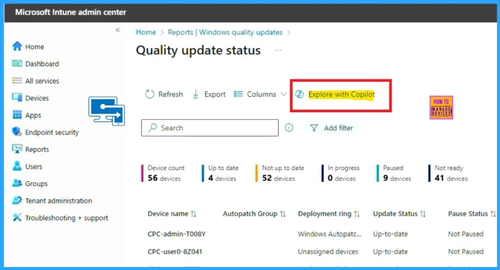Click the Devices monitor icon
Screen dimensions: 500x270
click(x=17, y=97)
